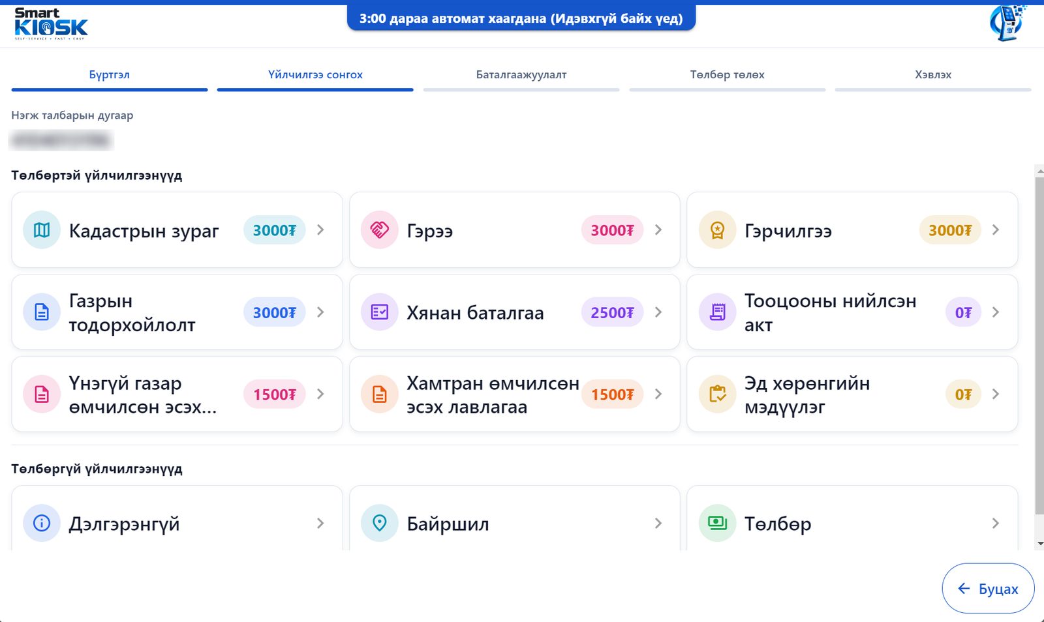Click the kiosk machine icon in top right
1044x622 pixels.
pyautogui.click(x=1007, y=23)
